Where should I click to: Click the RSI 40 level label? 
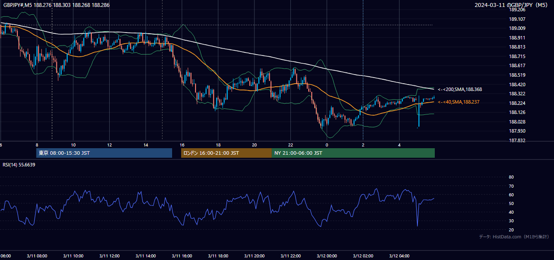click(x=511, y=212)
